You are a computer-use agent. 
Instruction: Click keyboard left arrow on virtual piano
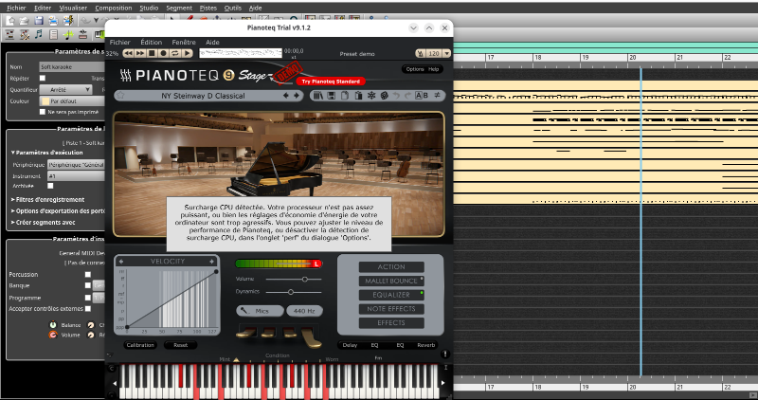click(x=115, y=383)
